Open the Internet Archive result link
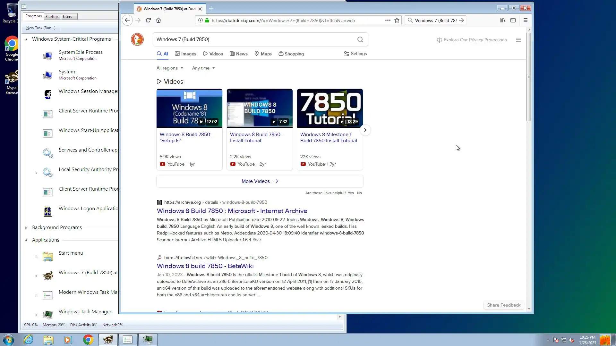Screen dimensions: 616x346 click(x=232, y=211)
